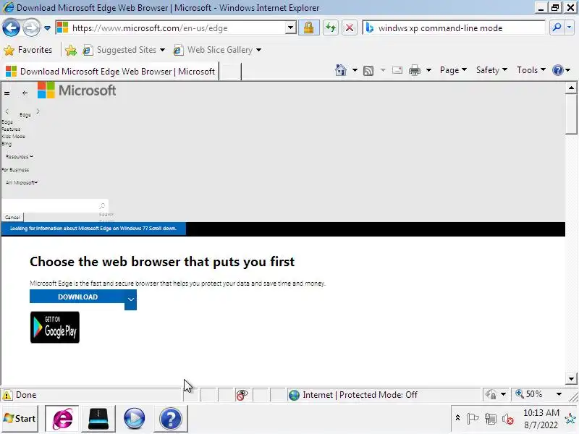The width and height of the screenshot is (579, 434).
Task: Open the Page menu
Action: [x=454, y=70]
